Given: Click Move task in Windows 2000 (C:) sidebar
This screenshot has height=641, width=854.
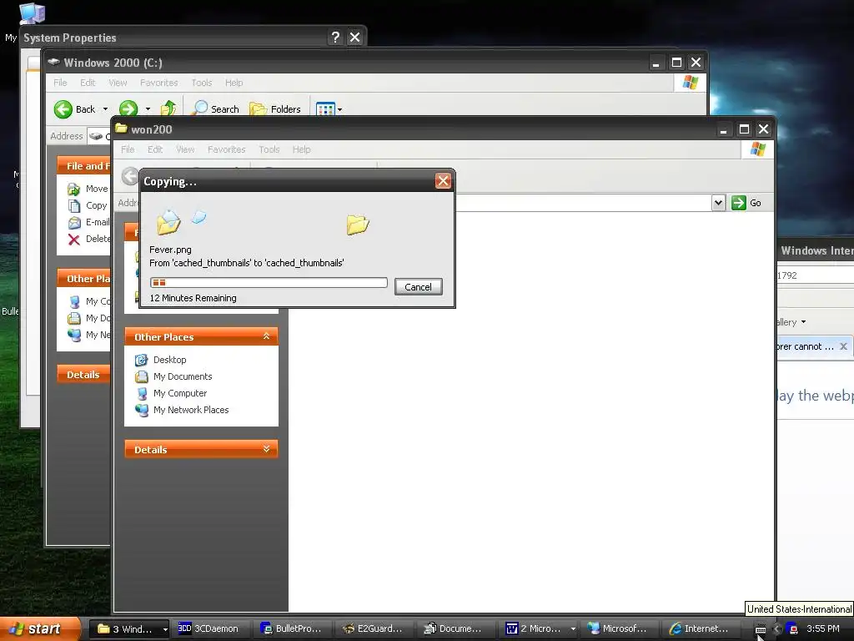Looking at the screenshot, I should coord(88,189).
